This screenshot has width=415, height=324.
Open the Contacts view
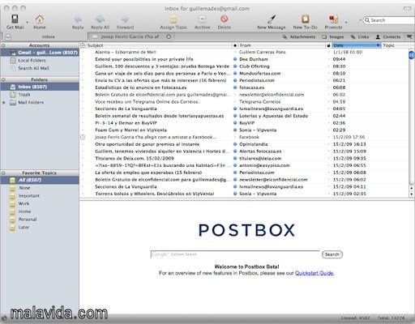point(388,36)
